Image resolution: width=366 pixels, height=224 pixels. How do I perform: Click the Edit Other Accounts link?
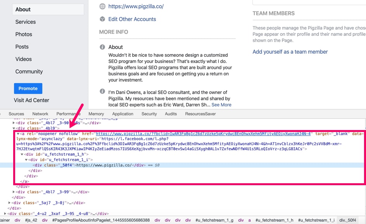(132, 19)
